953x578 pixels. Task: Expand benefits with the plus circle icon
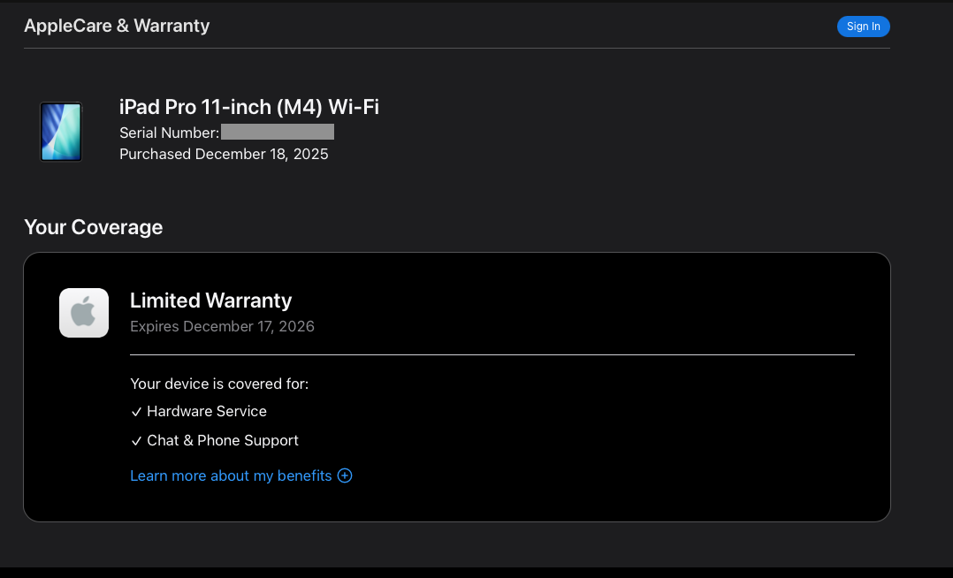[345, 475]
